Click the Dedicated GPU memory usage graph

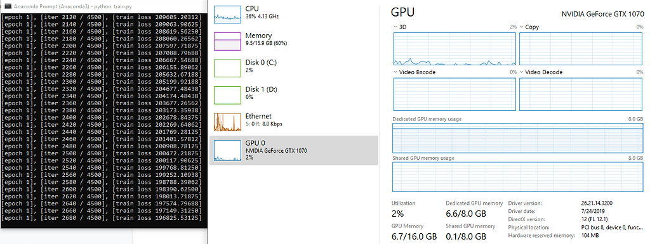(518, 138)
